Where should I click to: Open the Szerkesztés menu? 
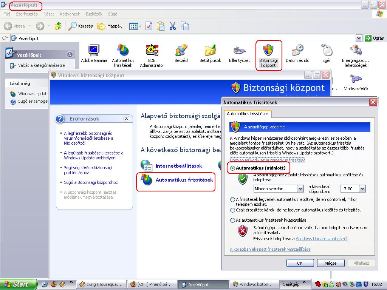(x=27, y=14)
